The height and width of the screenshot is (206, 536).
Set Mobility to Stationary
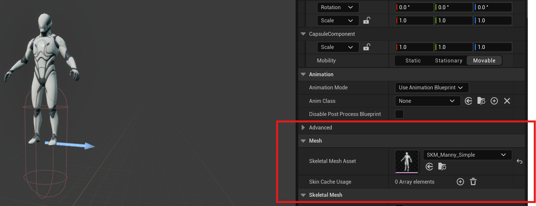click(449, 60)
